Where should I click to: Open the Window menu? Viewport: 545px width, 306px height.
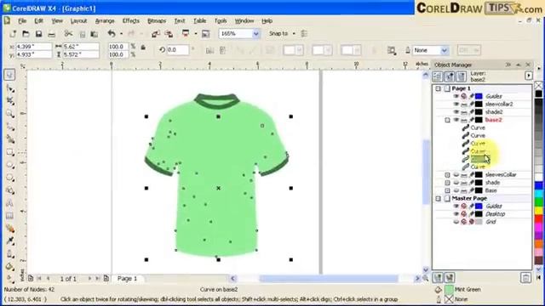(244, 20)
